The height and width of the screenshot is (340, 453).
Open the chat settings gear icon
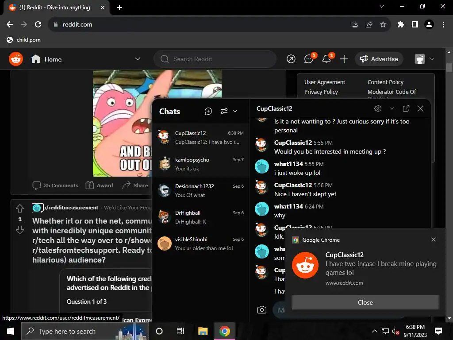(x=378, y=108)
